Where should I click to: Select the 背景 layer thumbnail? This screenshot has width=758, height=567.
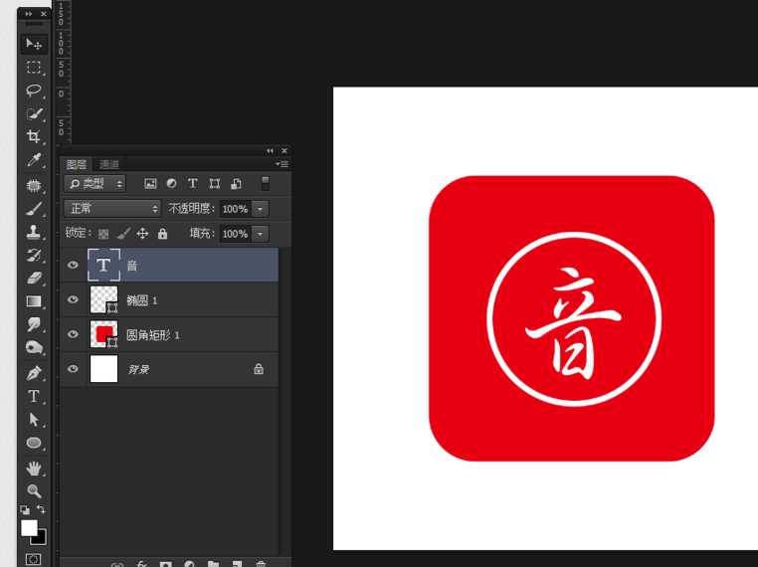(x=103, y=369)
